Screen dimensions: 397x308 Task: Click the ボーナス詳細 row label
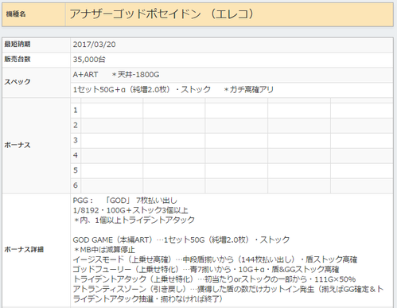point(24,250)
